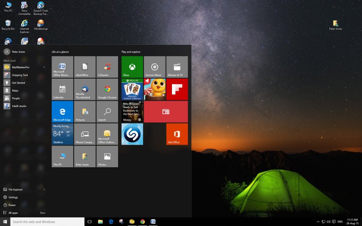Open the Photos tile
This screenshot has height=226, width=362.
pyautogui.click(x=107, y=156)
